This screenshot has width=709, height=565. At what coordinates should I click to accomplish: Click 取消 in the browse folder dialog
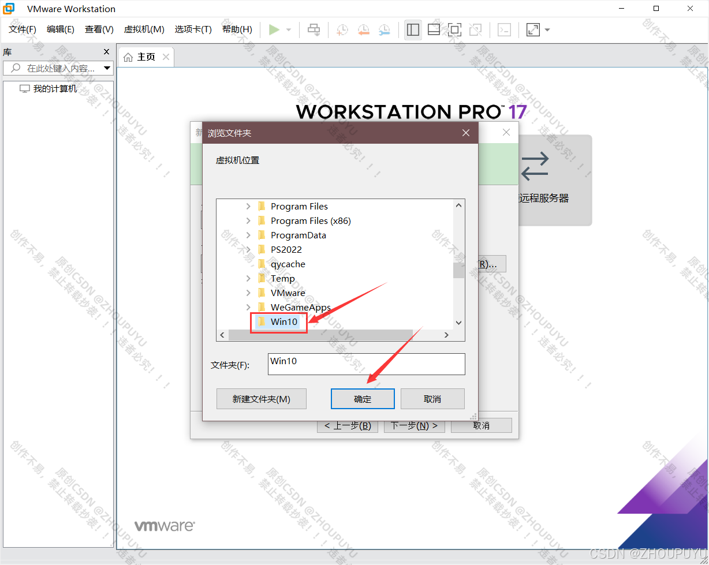(x=432, y=399)
